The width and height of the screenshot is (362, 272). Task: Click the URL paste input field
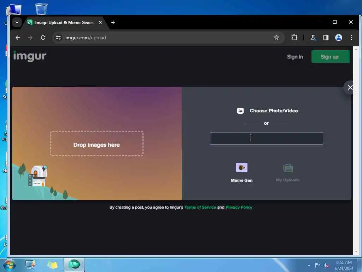click(267, 138)
